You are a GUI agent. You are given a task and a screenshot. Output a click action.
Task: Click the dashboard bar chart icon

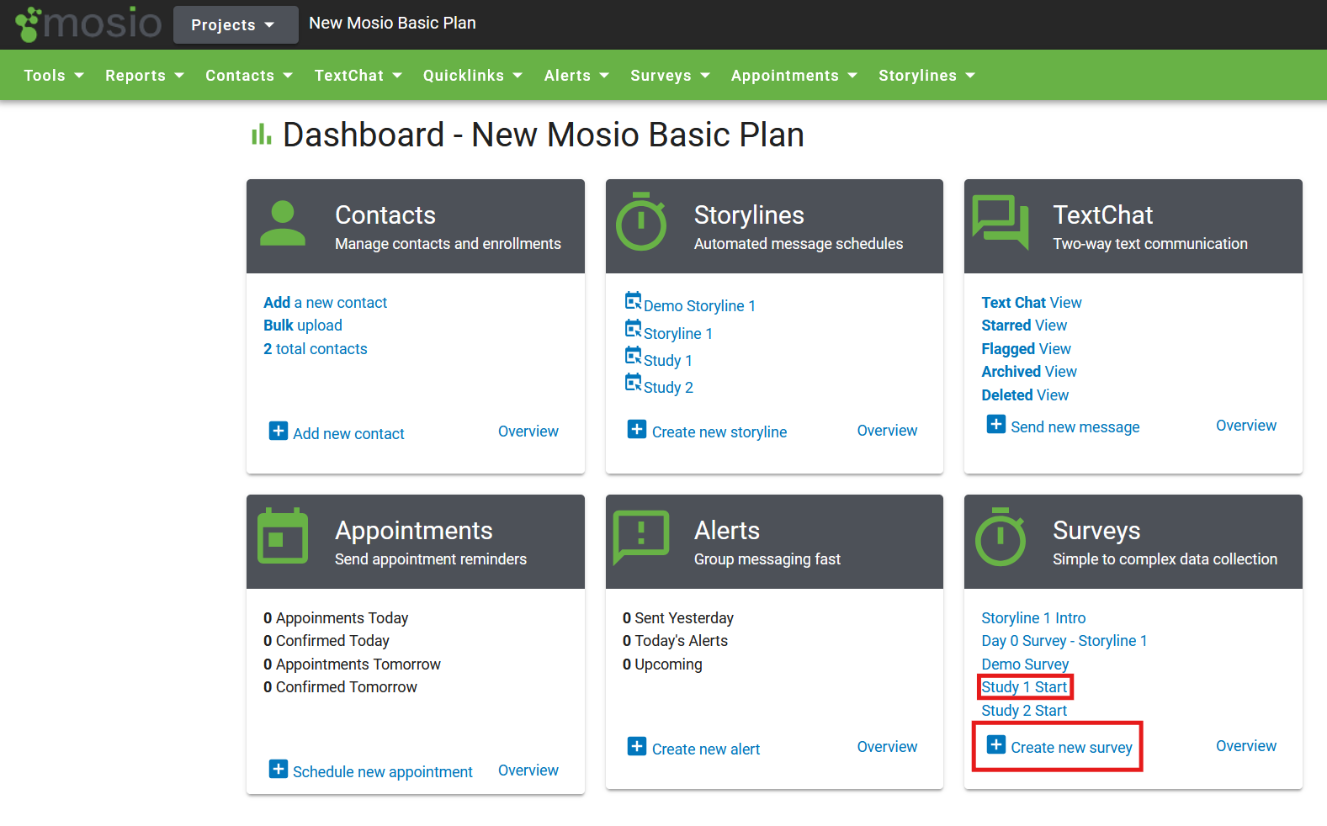[x=262, y=135]
